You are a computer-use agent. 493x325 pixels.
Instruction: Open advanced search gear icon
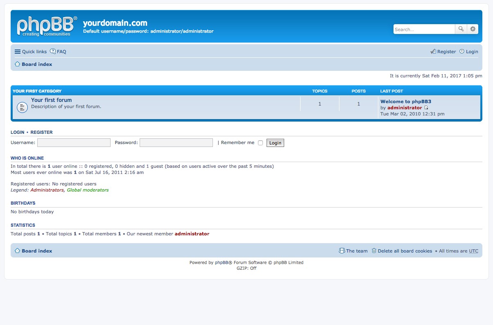tap(473, 29)
